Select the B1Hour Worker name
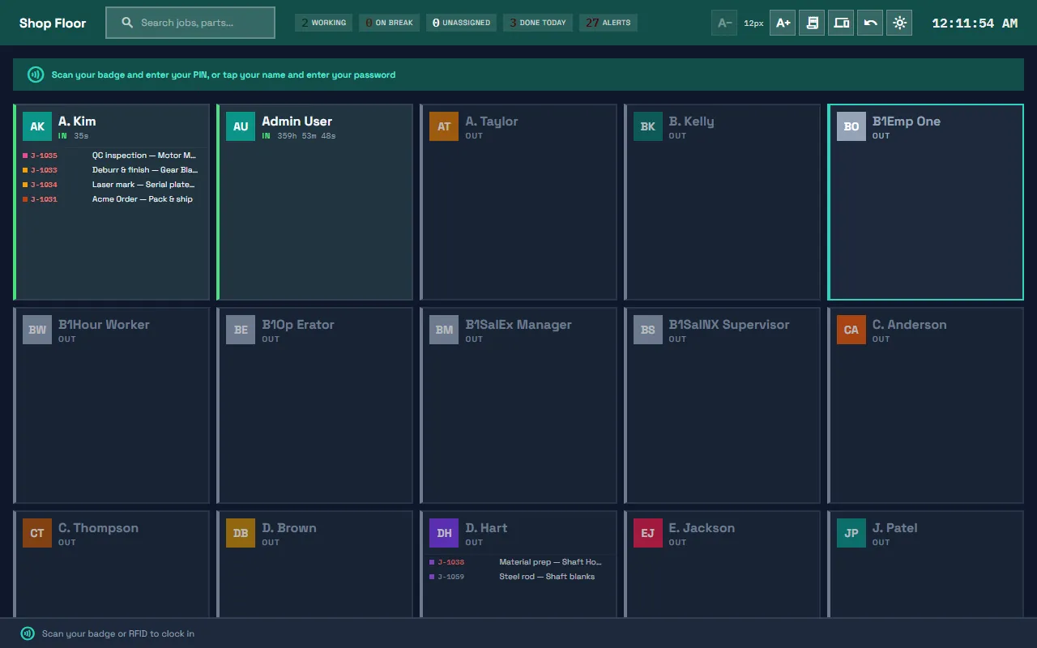Screen dimensions: 1037x648 click(x=104, y=325)
